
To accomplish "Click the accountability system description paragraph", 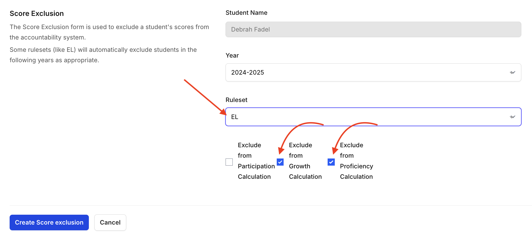I will click(109, 32).
